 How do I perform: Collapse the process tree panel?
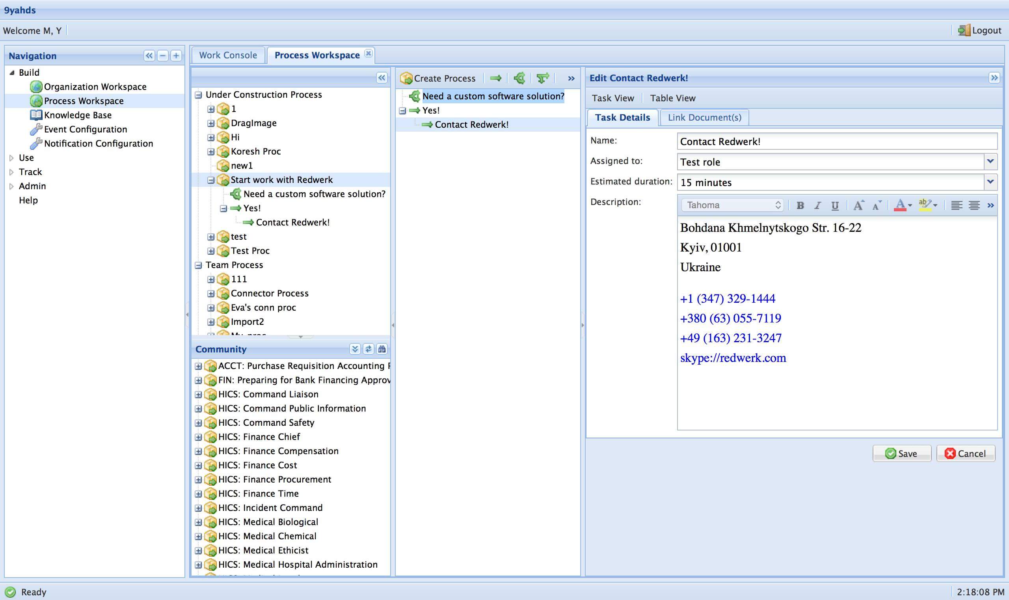382,78
